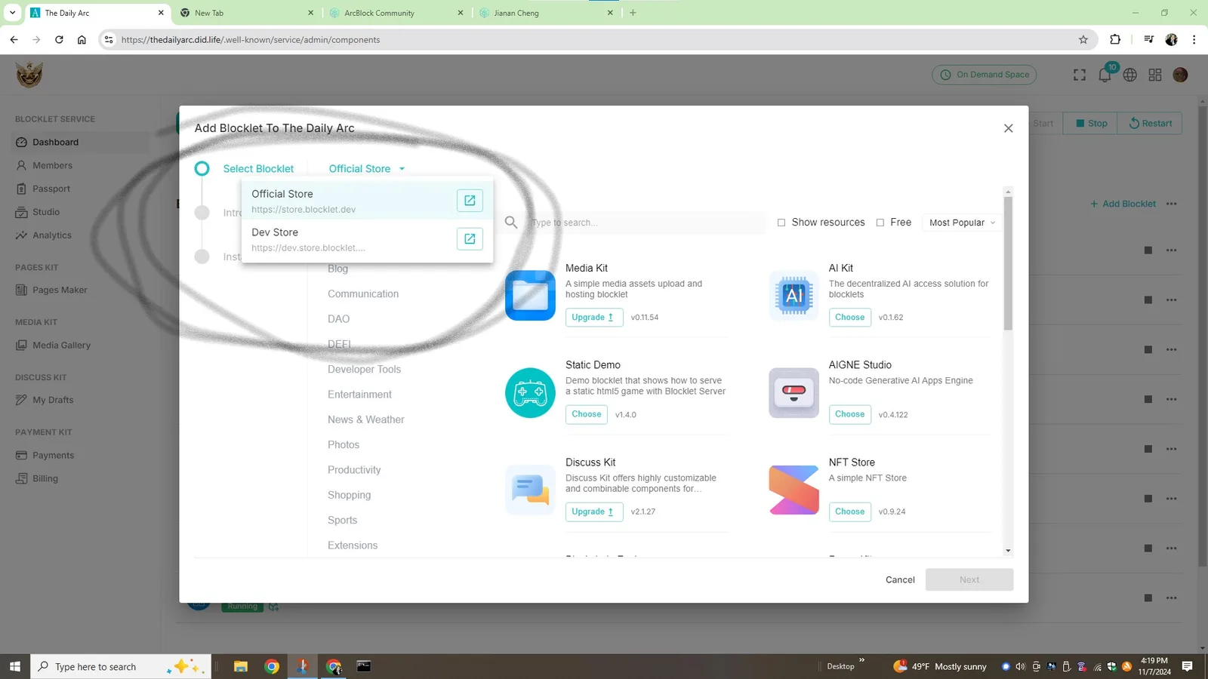Open Windows notification center icon
The image size is (1208, 679).
coord(1187,666)
